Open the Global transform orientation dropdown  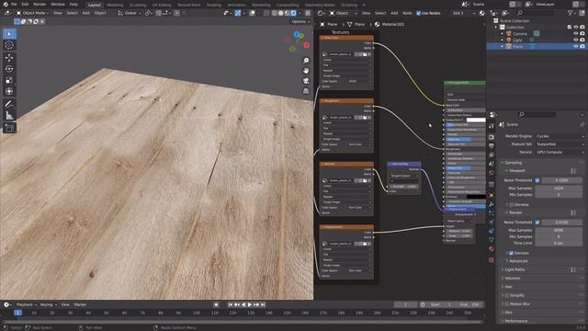click(129, 13)
